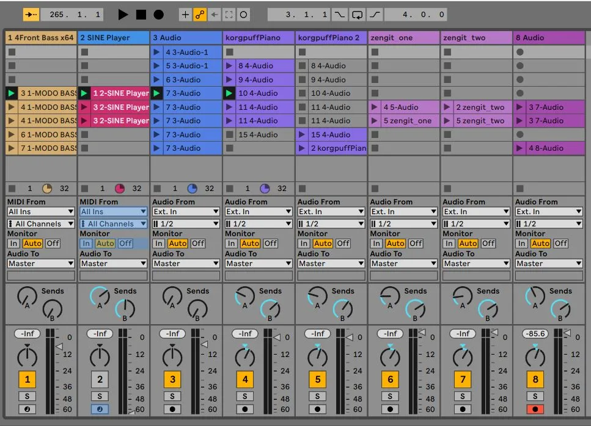591x426 pixels.
Task: Launch the 5 zengit_one clip
Action: click(374, 121)
